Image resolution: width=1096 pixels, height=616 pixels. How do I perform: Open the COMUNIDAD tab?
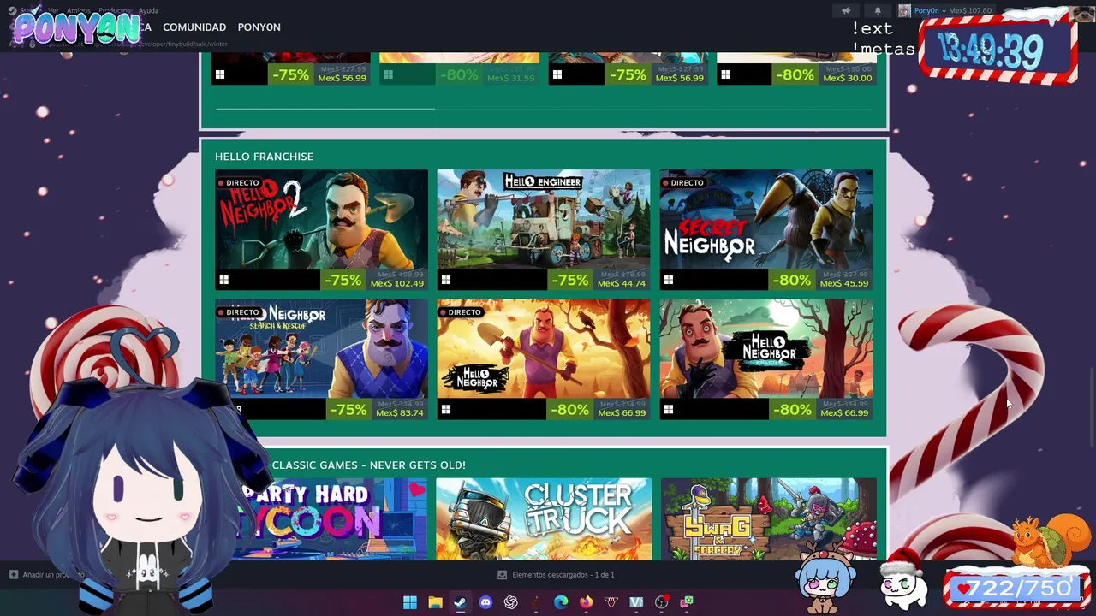click(x=194, y=27)
